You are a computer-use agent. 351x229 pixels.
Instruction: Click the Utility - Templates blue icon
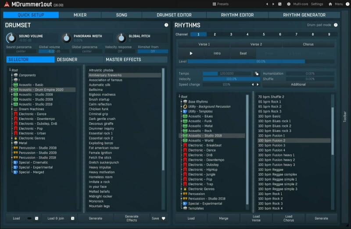(185, 112)
